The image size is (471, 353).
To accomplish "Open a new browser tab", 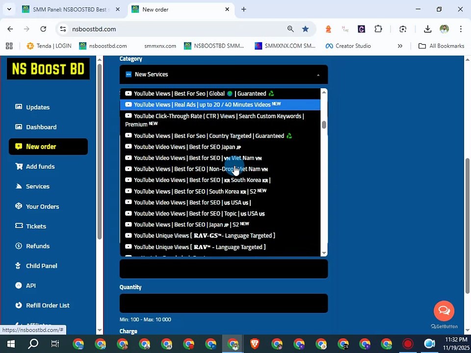I will pyautogui.click(x=244, y=9).
